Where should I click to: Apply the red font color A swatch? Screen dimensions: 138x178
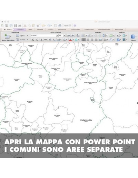(70, 40)
